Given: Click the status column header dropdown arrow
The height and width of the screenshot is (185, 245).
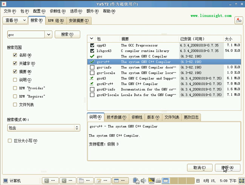Looking at the screenshot, I should [x=92, y=38].
